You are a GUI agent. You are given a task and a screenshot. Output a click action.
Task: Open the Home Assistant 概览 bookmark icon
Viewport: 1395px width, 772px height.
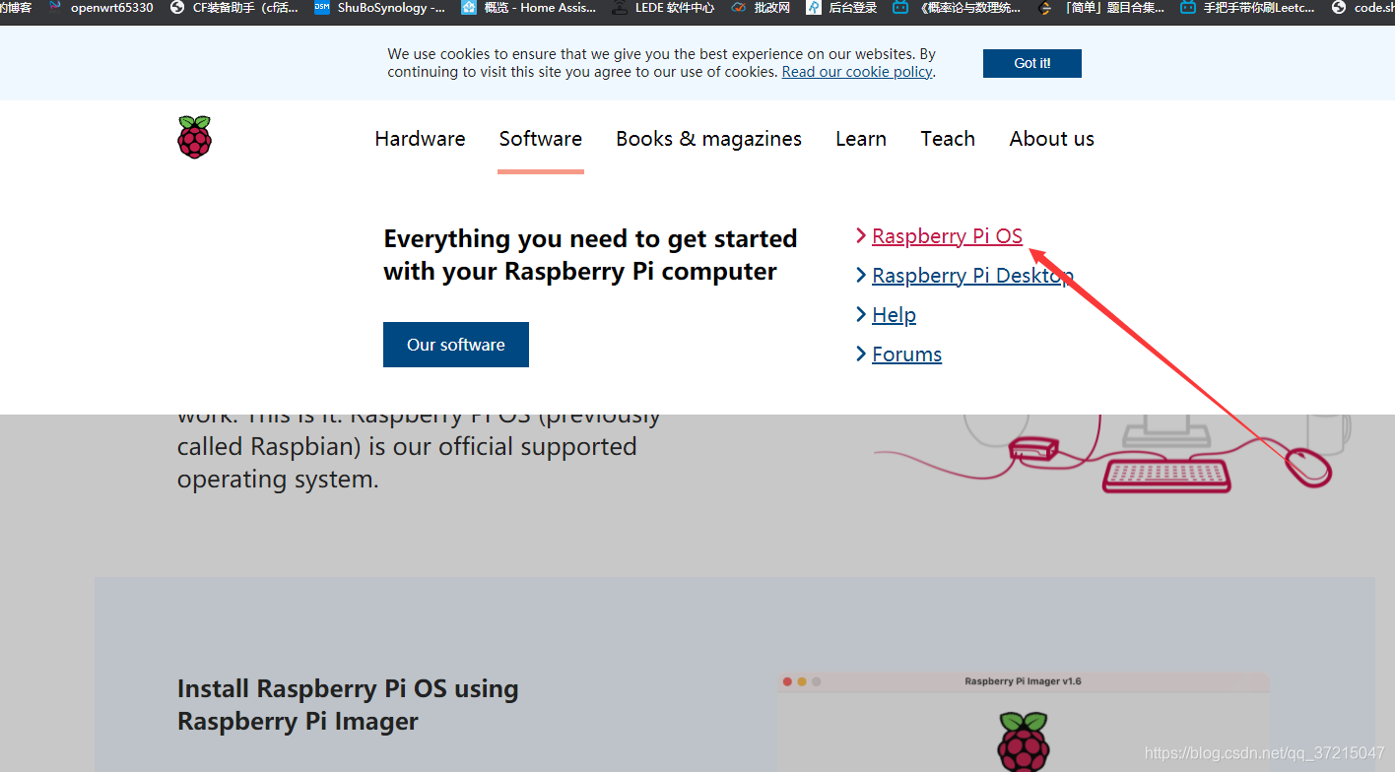[469, 7]
